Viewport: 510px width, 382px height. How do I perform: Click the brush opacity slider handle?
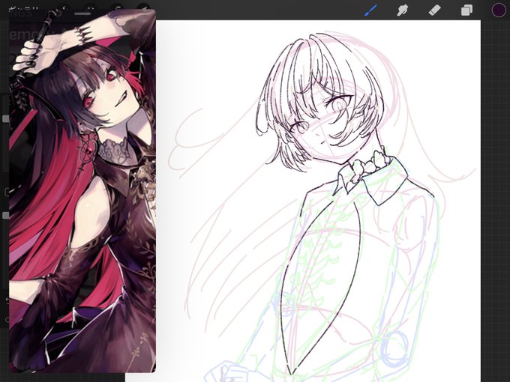(x=5, y=216)
